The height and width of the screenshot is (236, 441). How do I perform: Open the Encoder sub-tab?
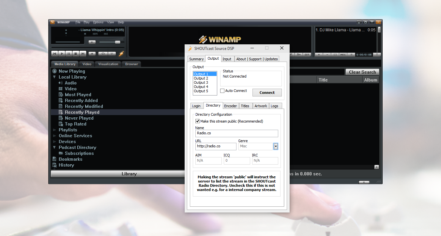coord(231,106)
